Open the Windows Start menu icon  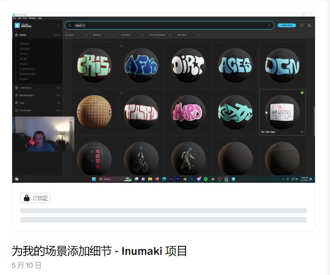(94, 179)
